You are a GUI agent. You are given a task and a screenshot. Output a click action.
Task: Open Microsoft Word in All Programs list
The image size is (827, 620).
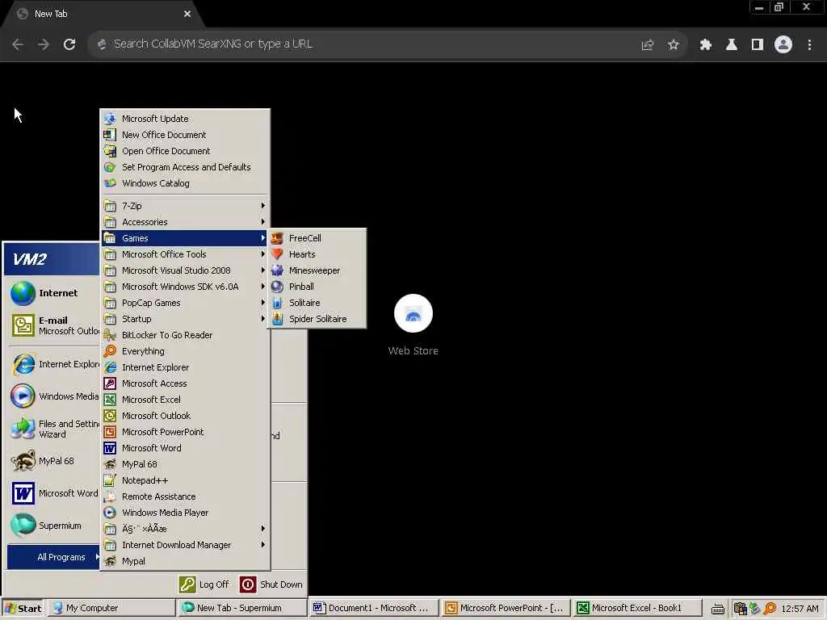[185, 448]
